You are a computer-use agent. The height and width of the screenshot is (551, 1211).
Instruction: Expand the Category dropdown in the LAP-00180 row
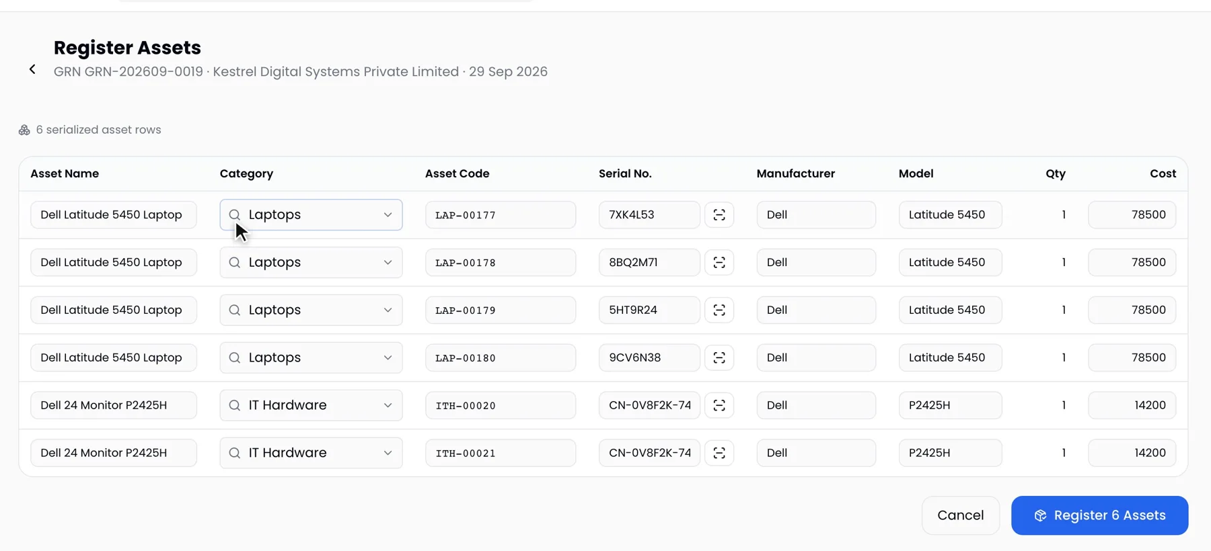tap(311, 358)
